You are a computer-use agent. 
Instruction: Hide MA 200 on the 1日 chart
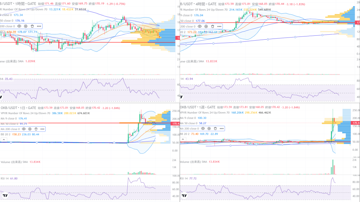click(x=24, y=129)
